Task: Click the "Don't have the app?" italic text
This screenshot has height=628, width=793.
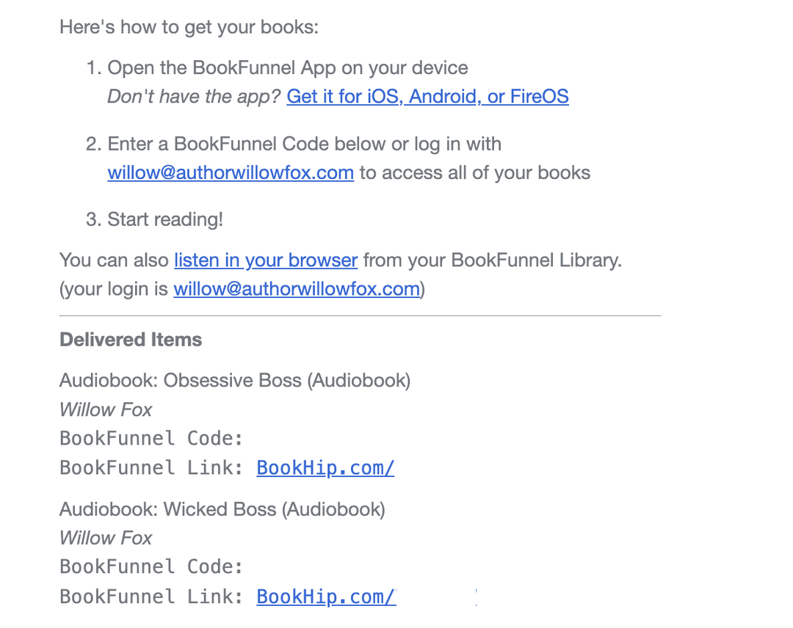Action: click(194, 96)
